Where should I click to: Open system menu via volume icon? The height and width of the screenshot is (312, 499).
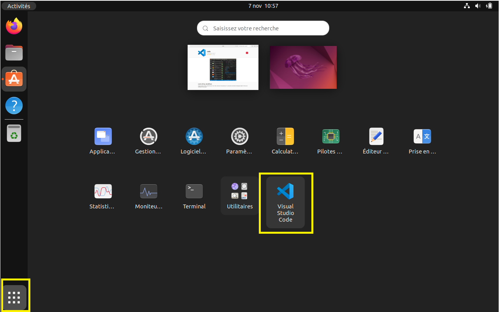point(478,6)
